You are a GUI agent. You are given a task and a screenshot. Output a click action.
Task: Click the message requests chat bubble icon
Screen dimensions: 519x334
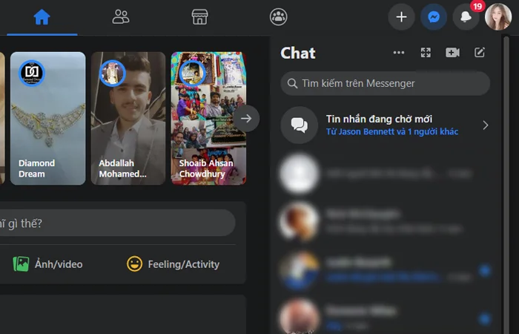pyautogui.click(x=300, y=125)
